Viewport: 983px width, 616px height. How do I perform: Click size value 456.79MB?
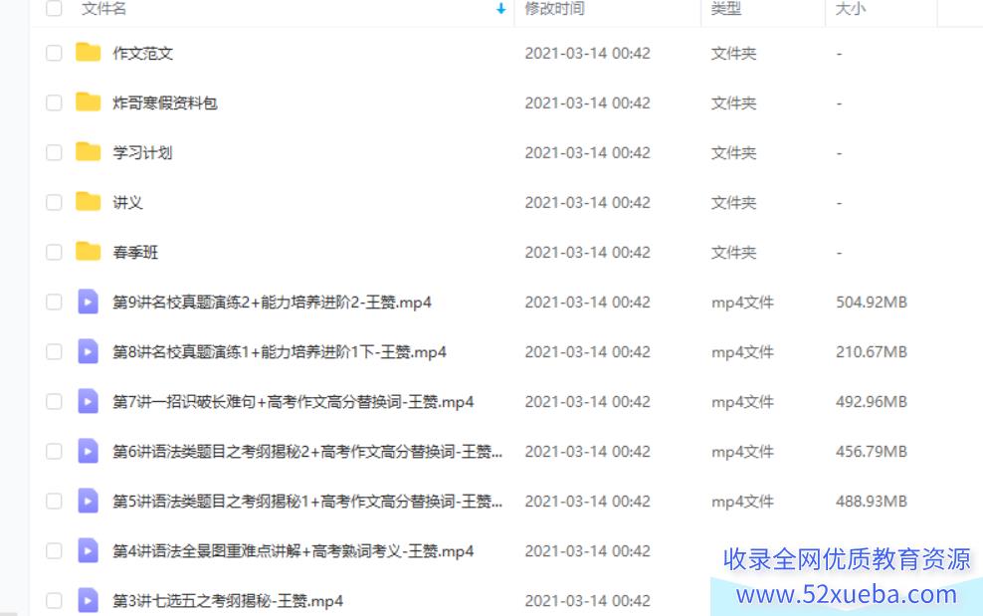(872, 452)
